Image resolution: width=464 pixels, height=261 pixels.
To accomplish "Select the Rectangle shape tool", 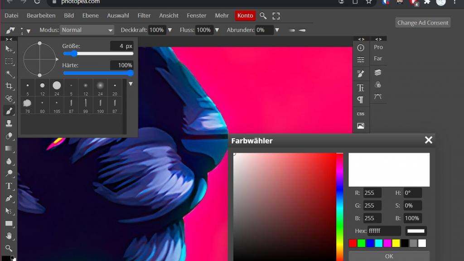I will coord(9,223).
